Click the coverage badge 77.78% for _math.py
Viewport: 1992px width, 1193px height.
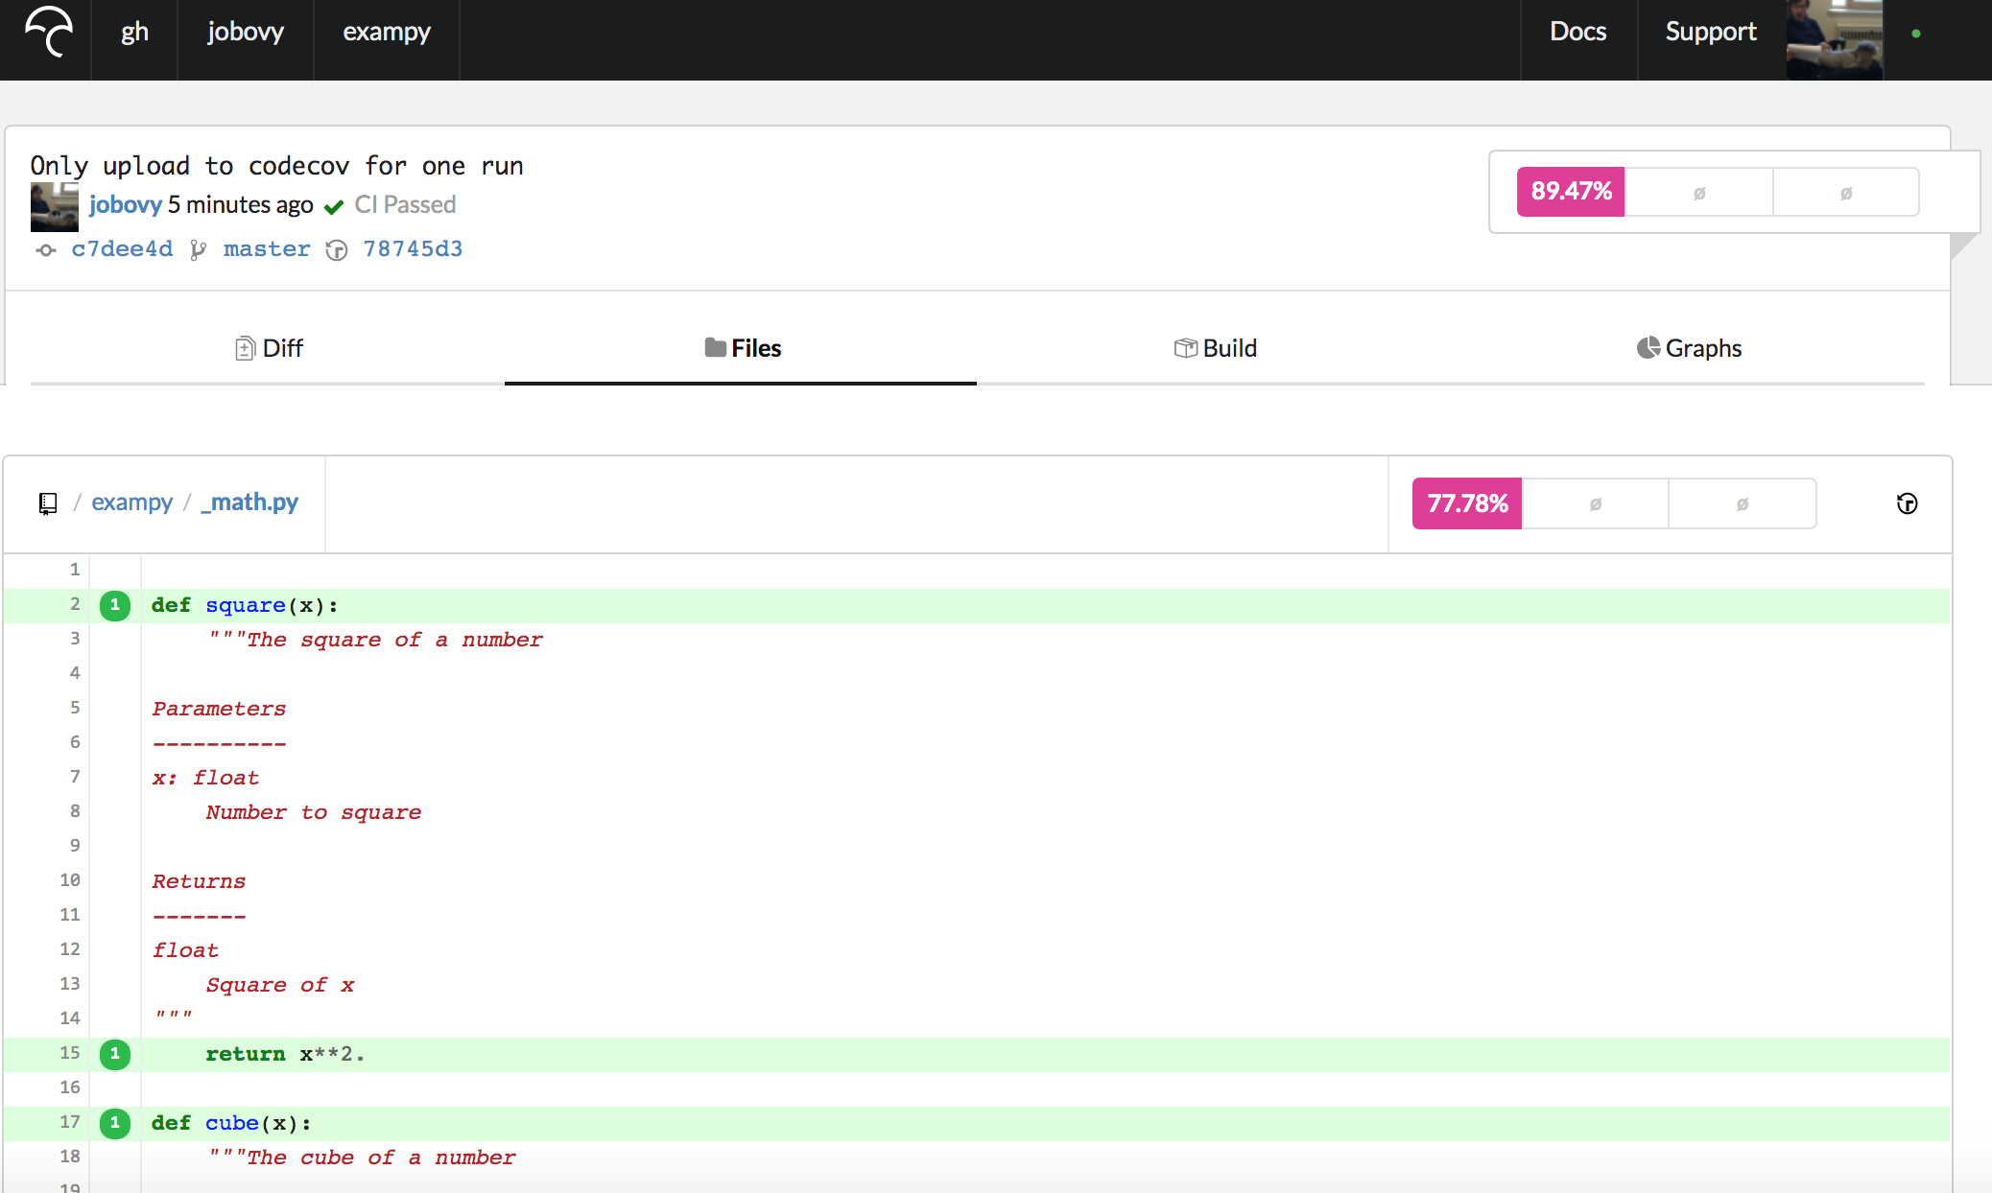click(x=1468, y=502)
